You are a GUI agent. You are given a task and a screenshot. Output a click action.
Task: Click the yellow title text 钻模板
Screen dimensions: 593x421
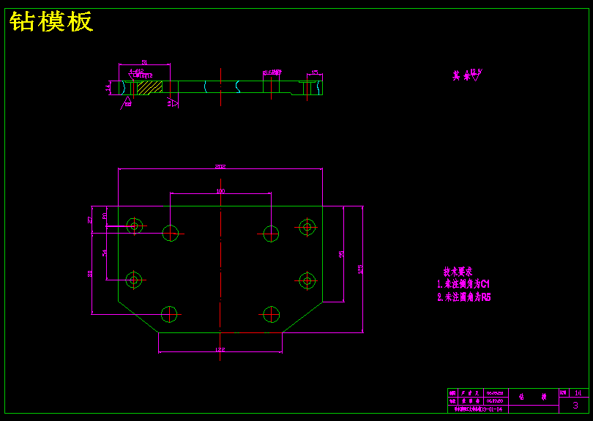click(x=51, y=21)
